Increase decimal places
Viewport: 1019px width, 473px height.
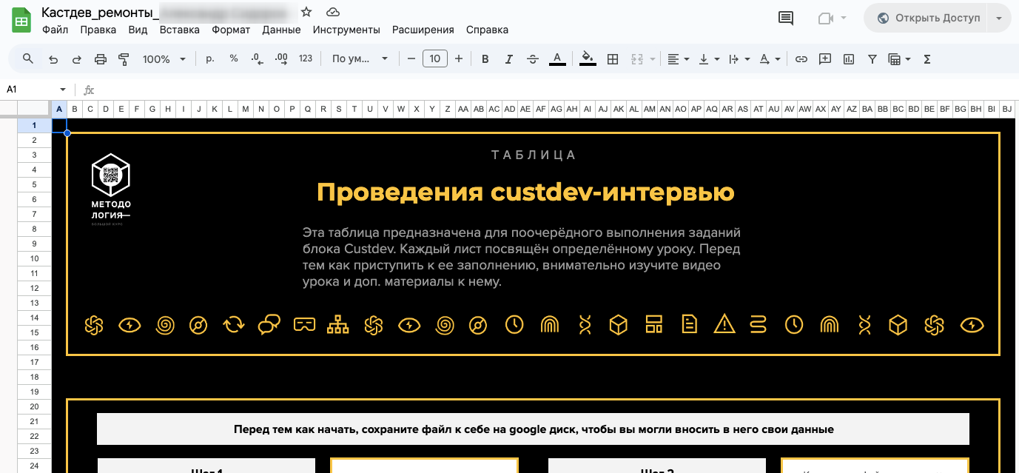[280, 58]
